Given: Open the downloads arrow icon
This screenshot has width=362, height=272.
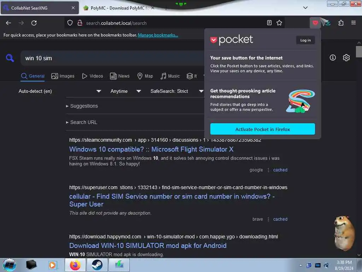Looking at the screenshot, I should (x=328, y=23).
